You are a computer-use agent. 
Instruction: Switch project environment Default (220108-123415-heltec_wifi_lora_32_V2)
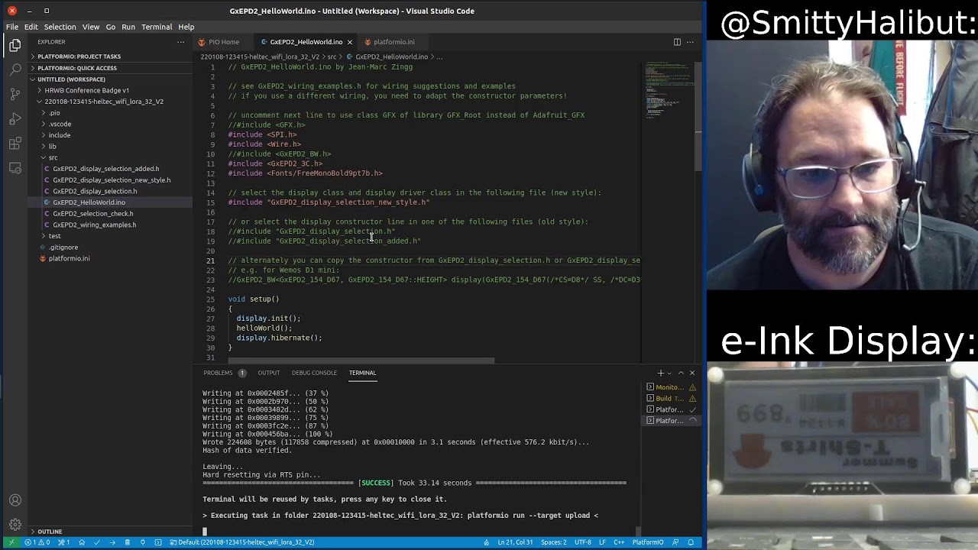241,542
